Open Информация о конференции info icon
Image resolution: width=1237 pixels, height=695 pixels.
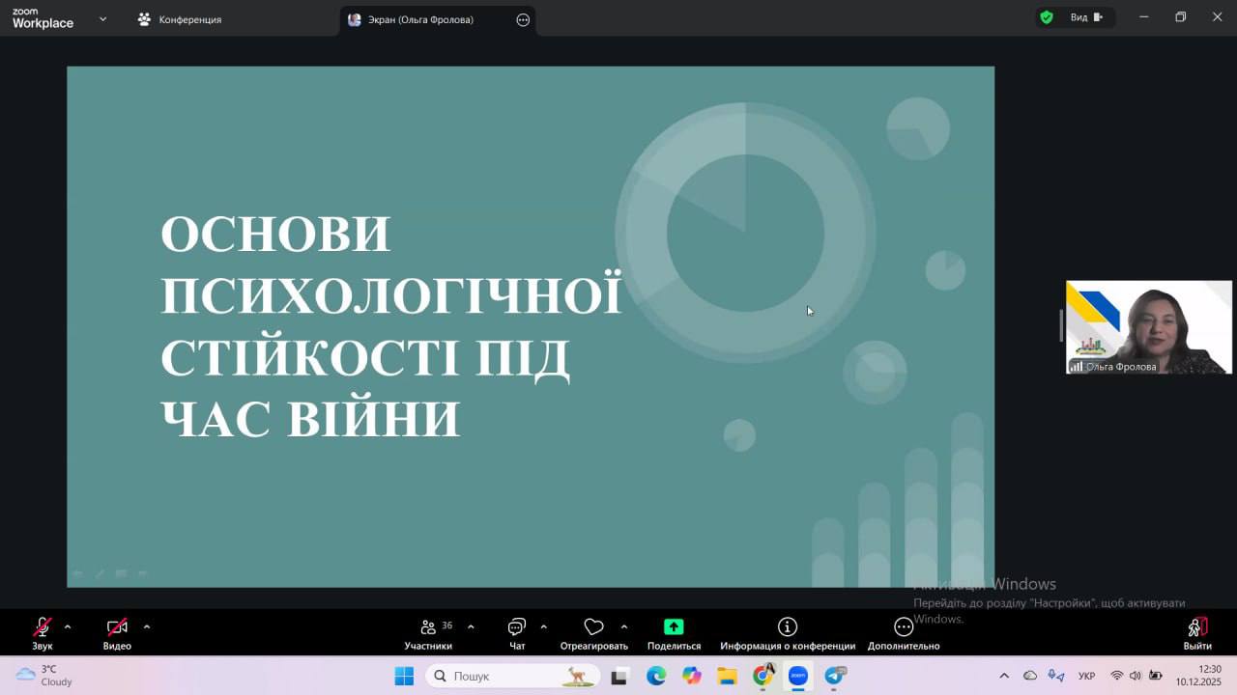point(788,627)
